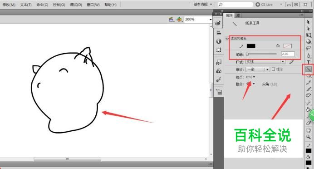
Task: Click the edit stroke style pencil icon
Action: coord(291,62)
